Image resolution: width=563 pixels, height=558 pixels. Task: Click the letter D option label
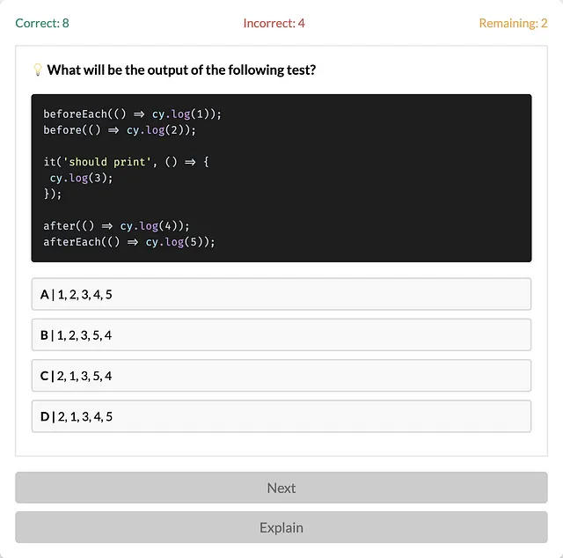point(45,416)
